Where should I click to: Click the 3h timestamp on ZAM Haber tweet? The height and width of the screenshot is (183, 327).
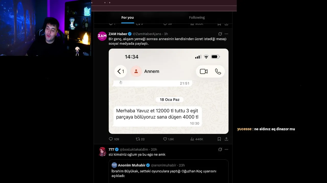[x=166, y=34]
